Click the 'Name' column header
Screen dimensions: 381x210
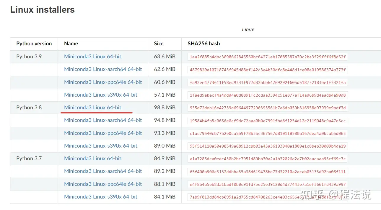[71, 44]
